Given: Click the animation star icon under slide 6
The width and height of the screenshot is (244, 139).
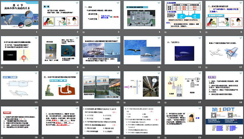Looking at the screenshot, I should pos(207,32).
